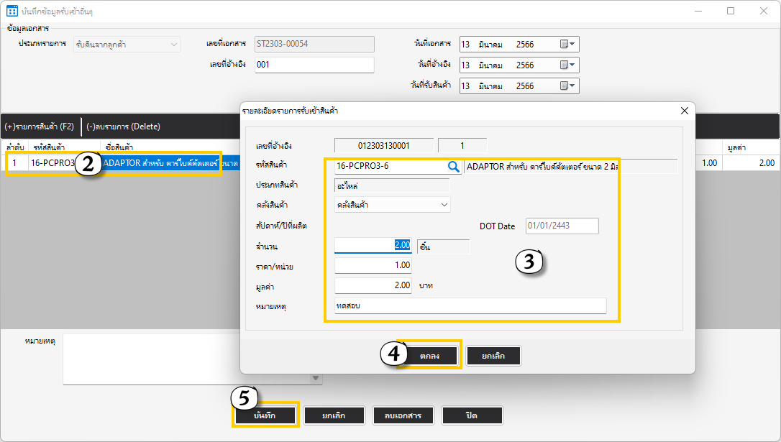Click the app icon in the title bar
This screenshot has width=781, height=442.
[x=12, y=11]
